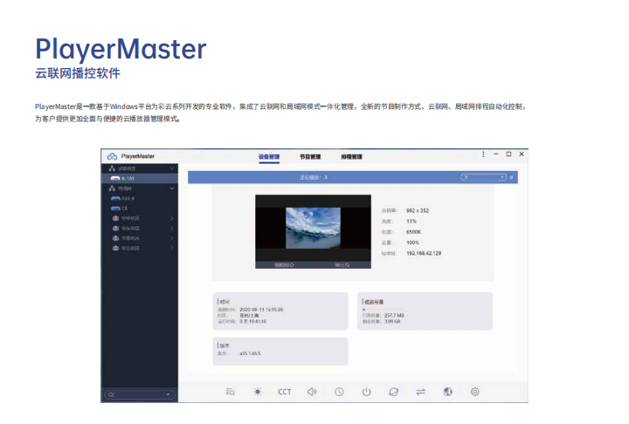
Task: Click the brightness value 11%
Action: coord(411,222)
